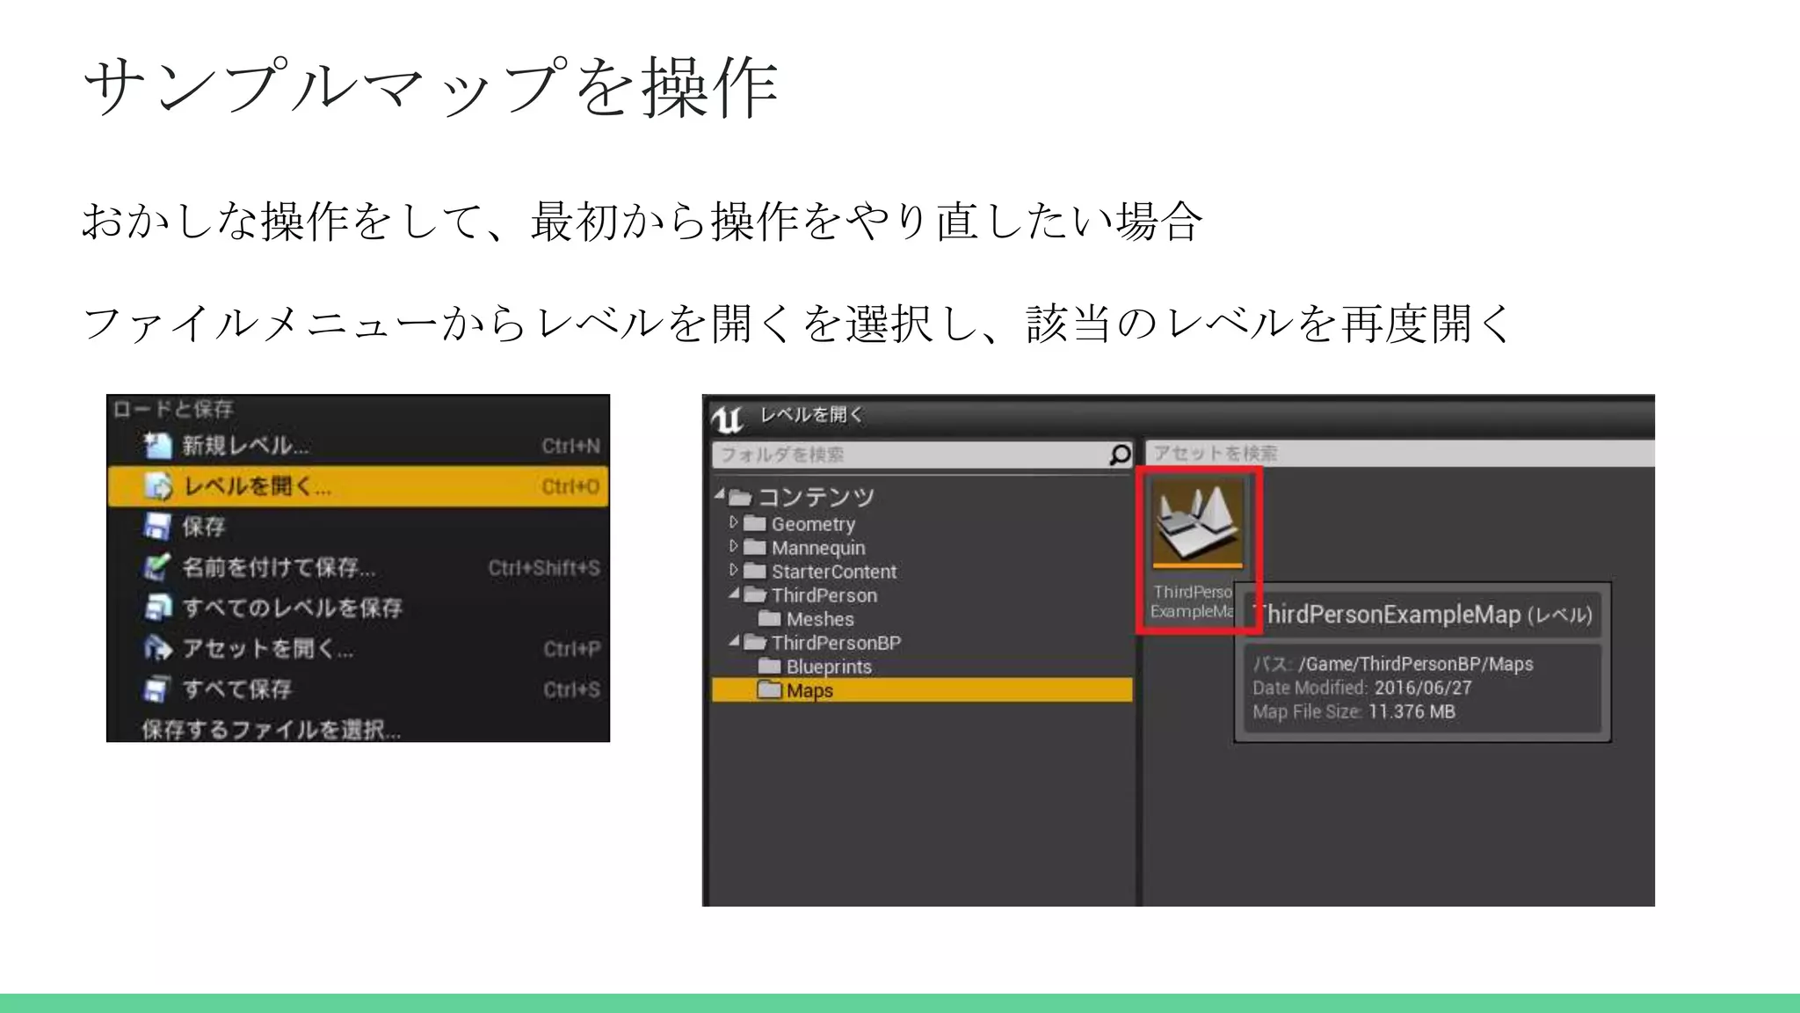Click the Geometry folder icon
This screenshot has height=1013, width=1800.
click(755, 523)
